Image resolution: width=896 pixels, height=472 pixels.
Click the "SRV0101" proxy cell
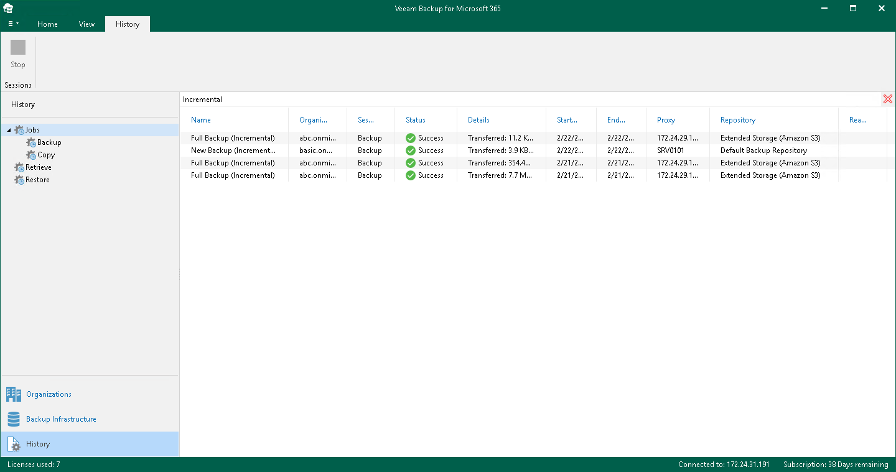(671, 150)
